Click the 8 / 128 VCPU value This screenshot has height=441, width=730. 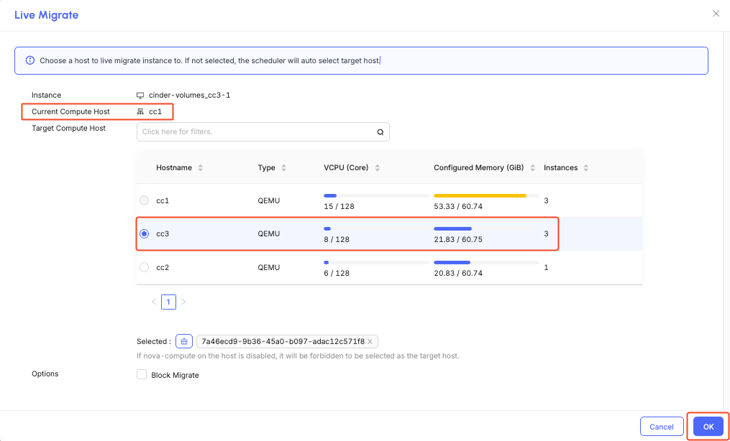click(337, 240)
